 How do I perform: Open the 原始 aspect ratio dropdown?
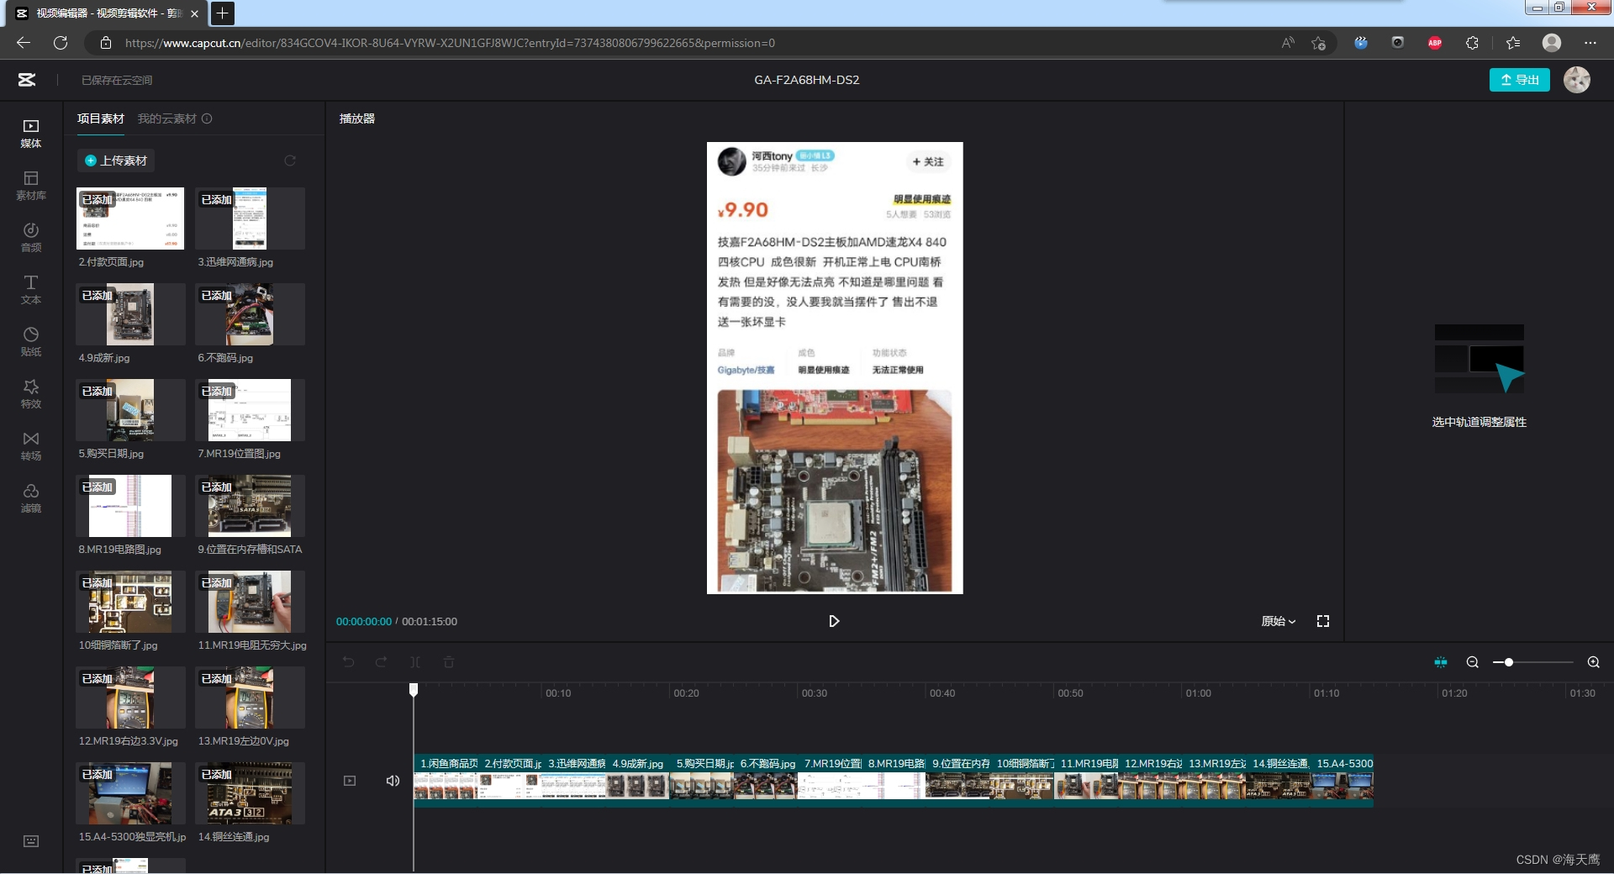(1279, 621)
